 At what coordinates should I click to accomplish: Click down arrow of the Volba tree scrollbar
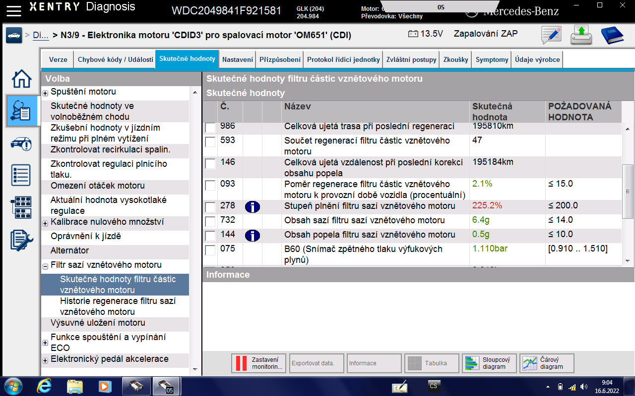coord(195,369)
